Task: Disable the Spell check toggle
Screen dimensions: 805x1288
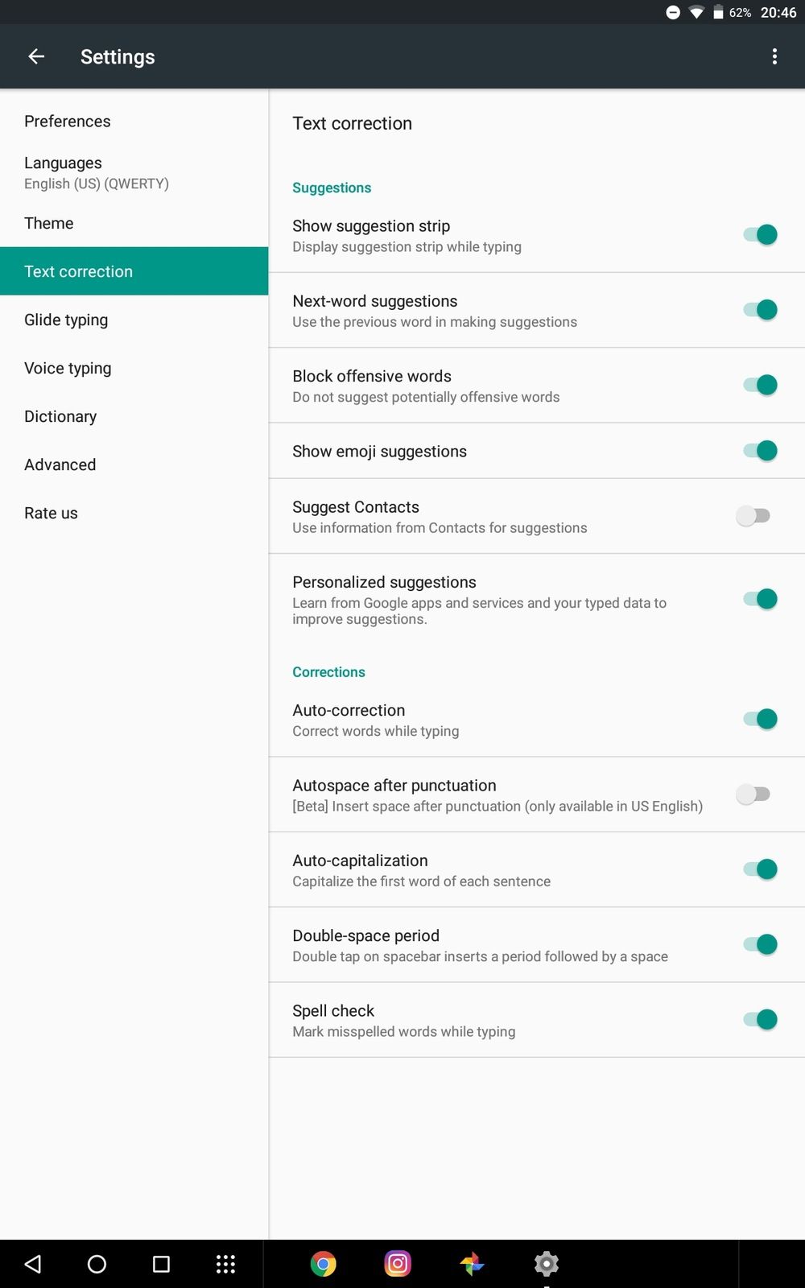Action: 760,1019
